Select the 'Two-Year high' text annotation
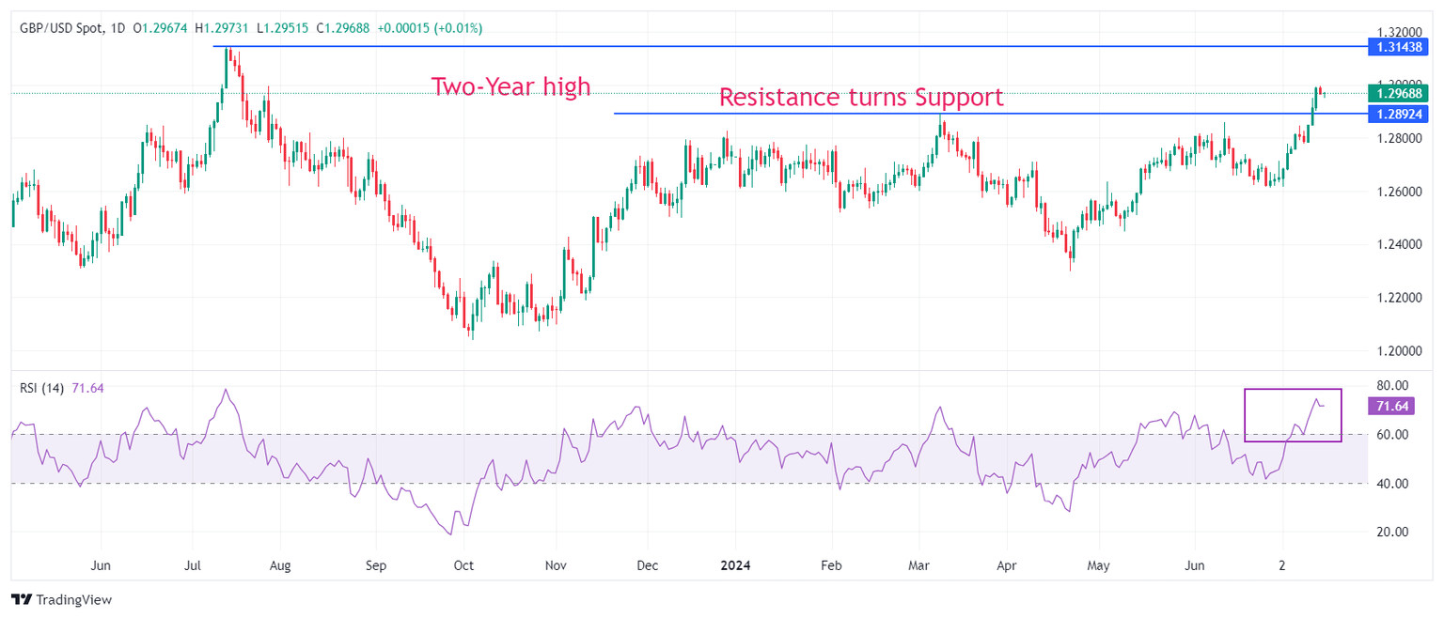Viewport: 1444px width, 618px height. click(510, 86)
